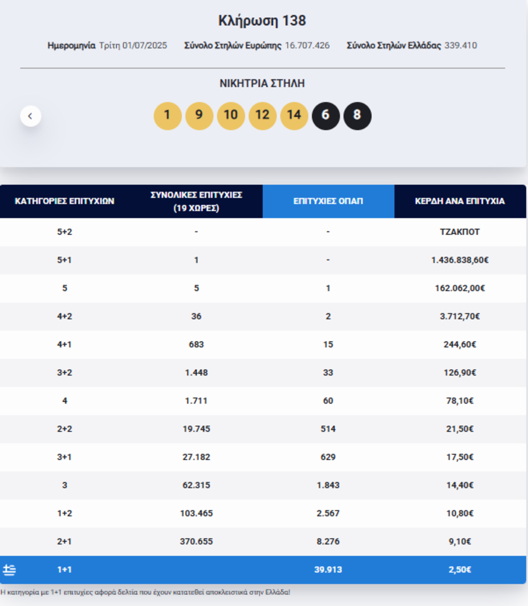Click the 4+1 category cell
Viewport: 528px width, 606px height.
click(x=65, y=345)
